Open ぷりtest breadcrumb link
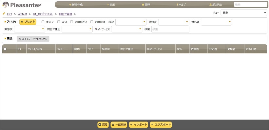269x130 pixels. point(23,14)
